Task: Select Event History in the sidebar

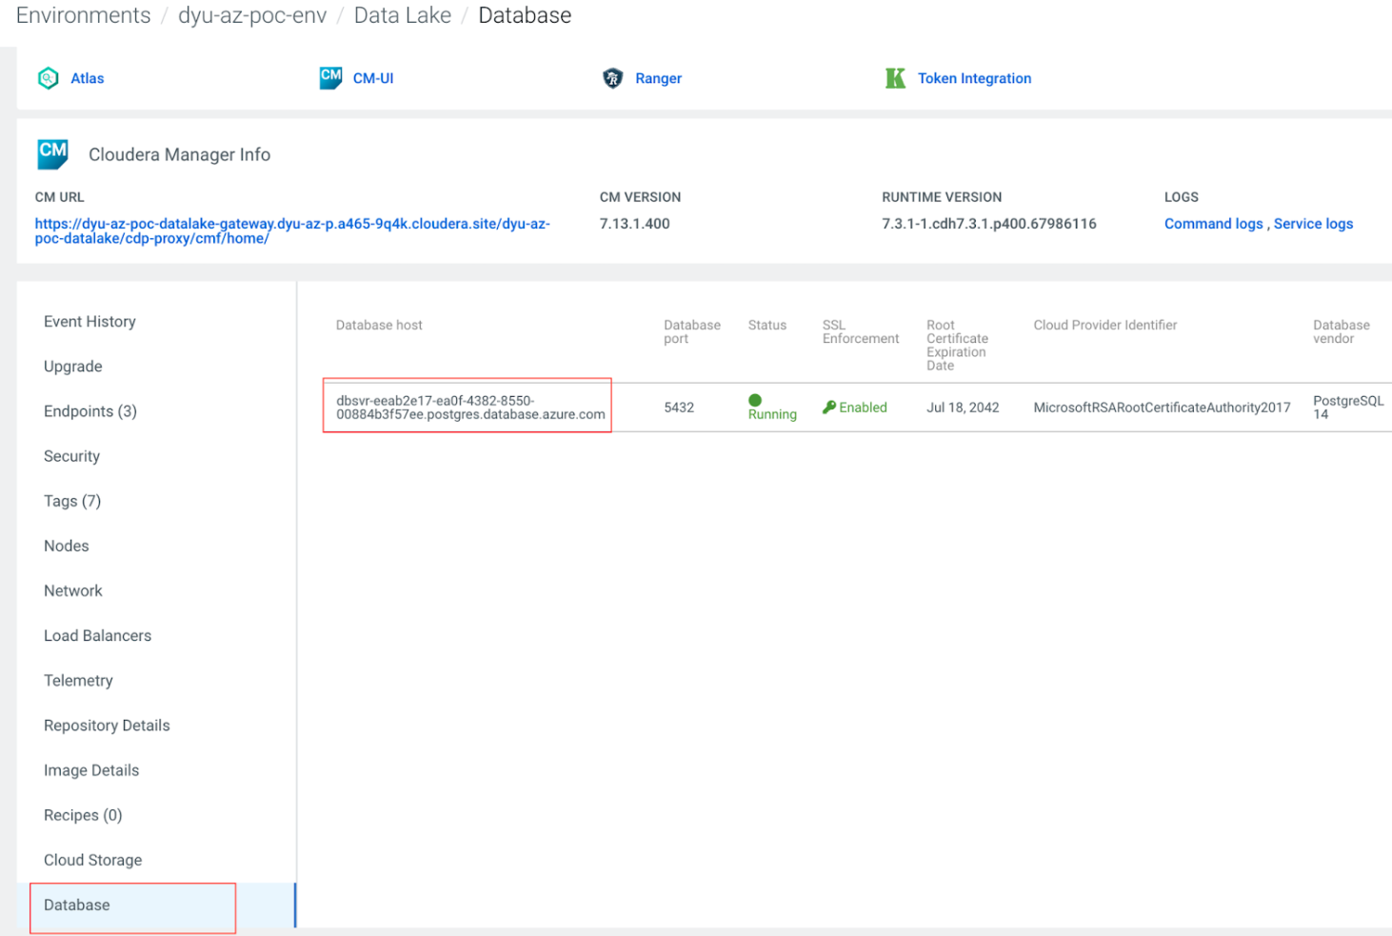Action: tap(89, 321)
